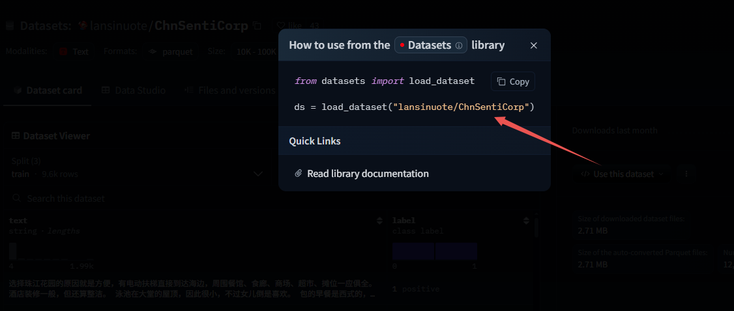
Task: Copy the load_dataset code snippet
Action: [513, 81]
